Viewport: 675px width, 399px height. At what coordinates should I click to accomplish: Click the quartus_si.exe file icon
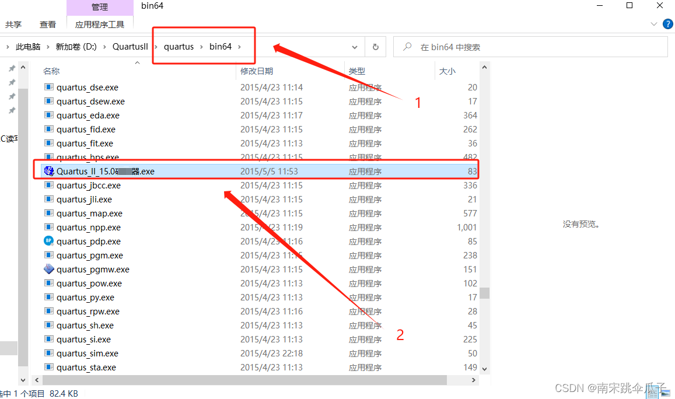pos(49,339)
